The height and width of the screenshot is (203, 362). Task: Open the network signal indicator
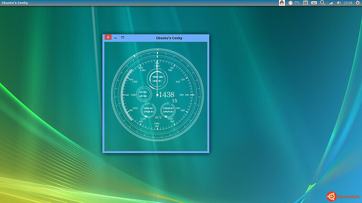click(x=331, y=3)
